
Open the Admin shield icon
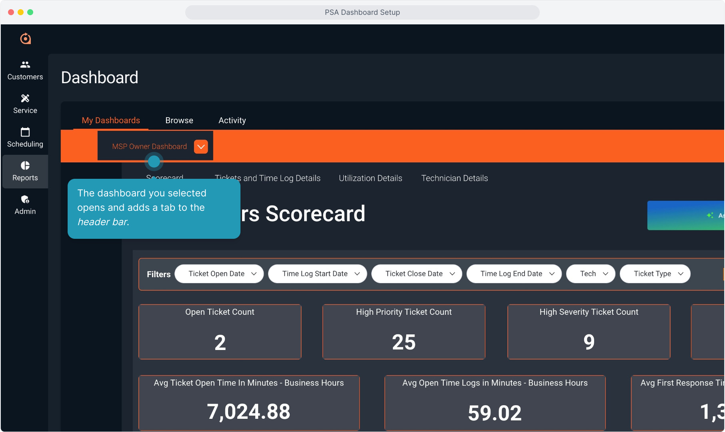tap(25, 200)
